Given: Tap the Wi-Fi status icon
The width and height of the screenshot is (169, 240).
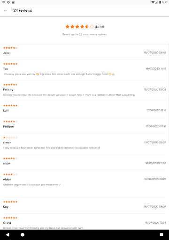Looking at the screenshot, I should pos(153,2).
